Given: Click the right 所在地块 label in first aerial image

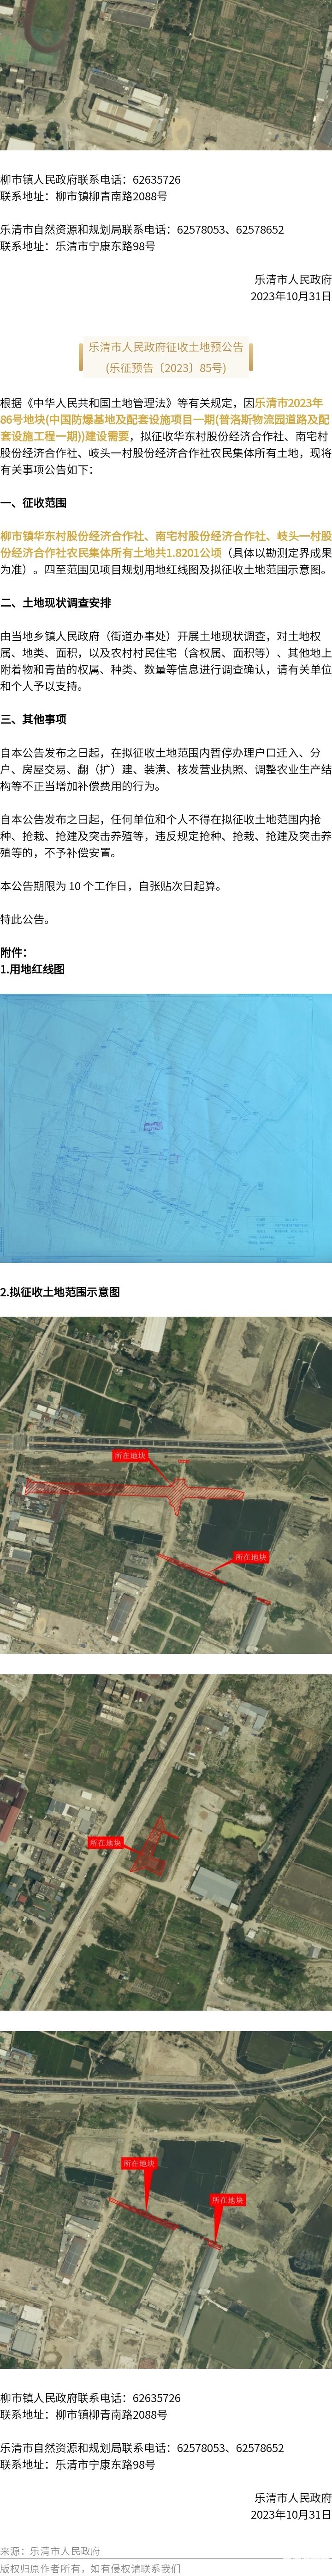Looking at the screenshot, I should pos(251,1557).
